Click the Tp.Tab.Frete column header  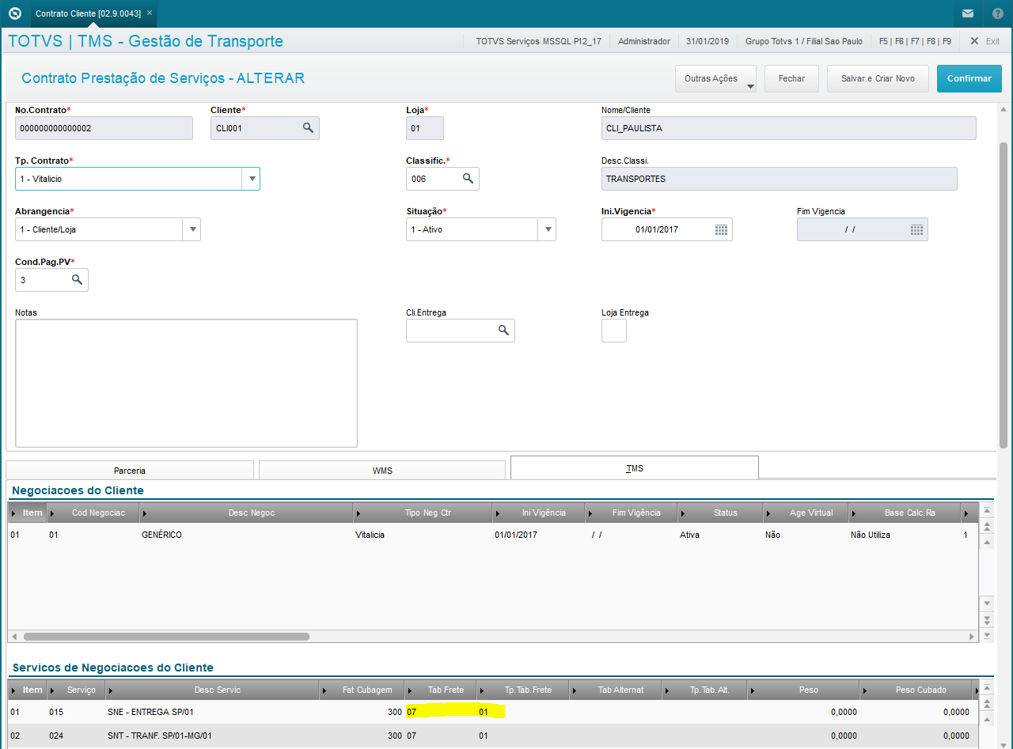523,690
